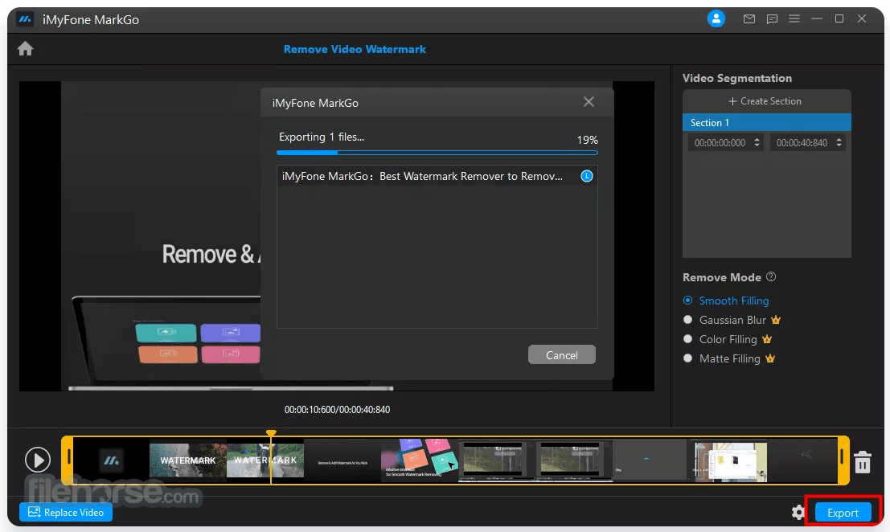
Task: Click the iMyFone MarkGo app logo
Action: tap(25, 19)
